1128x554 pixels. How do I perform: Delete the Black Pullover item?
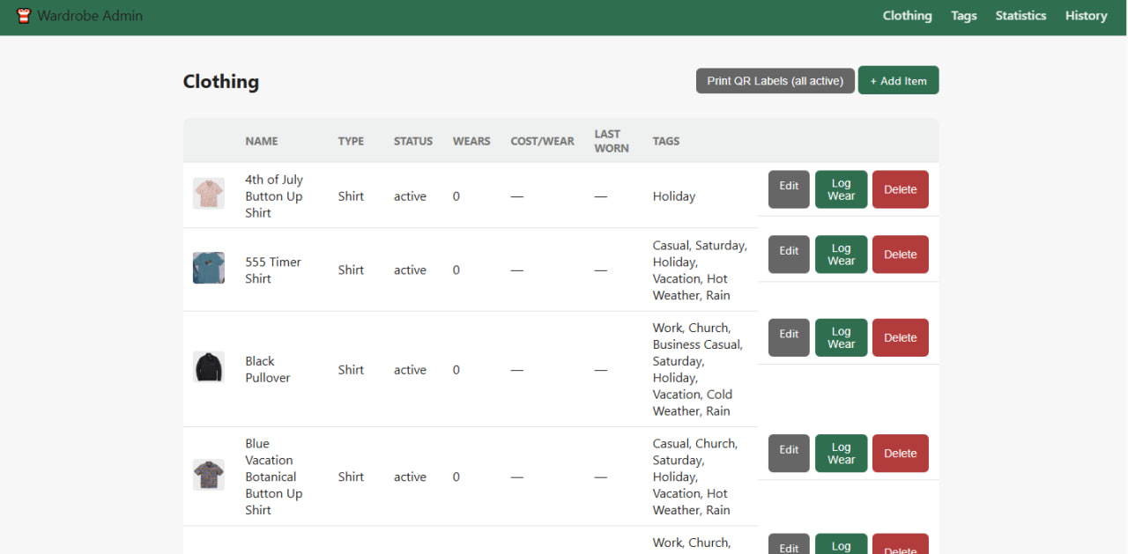coord(900,337)
